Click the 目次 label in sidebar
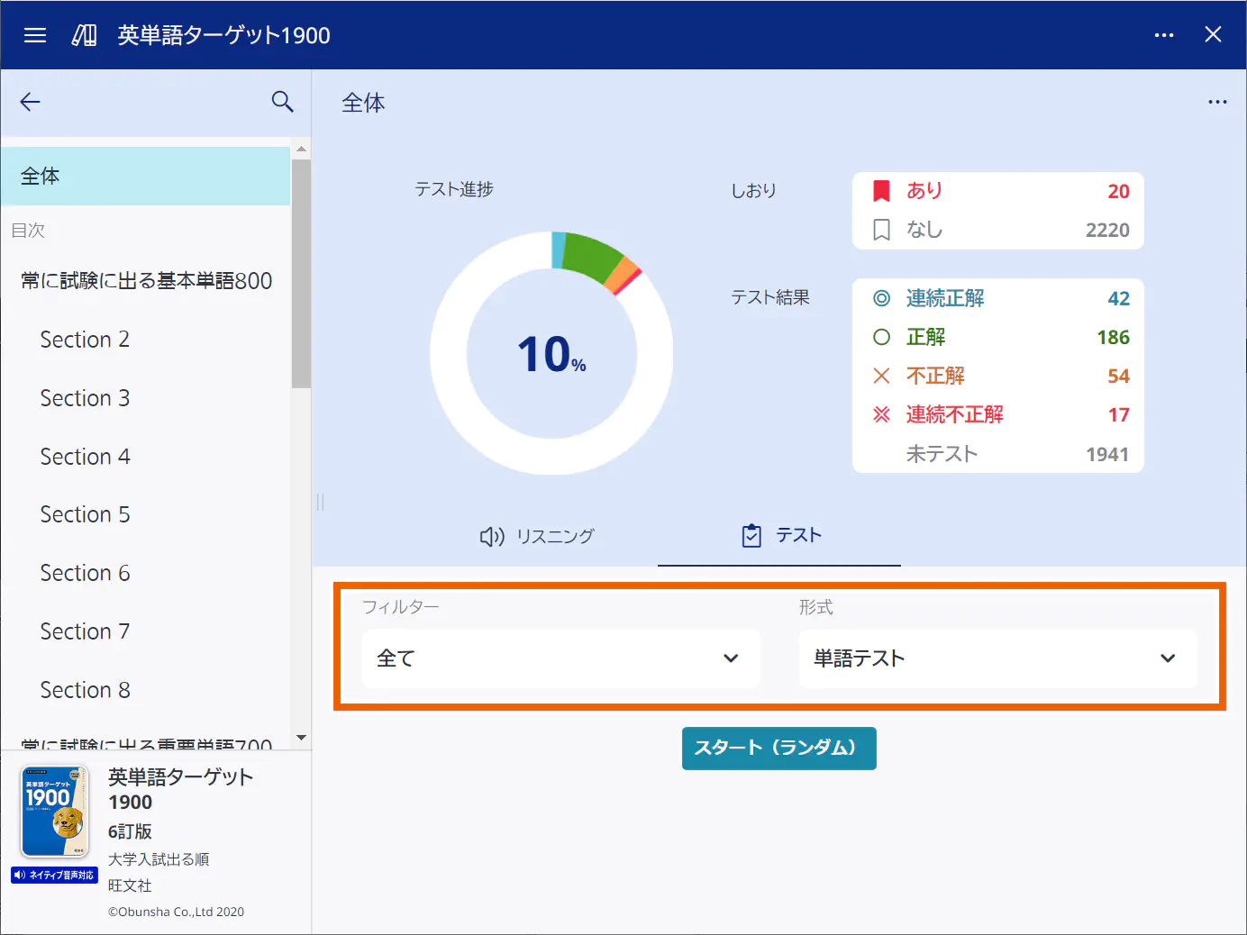 coord(28,231)
